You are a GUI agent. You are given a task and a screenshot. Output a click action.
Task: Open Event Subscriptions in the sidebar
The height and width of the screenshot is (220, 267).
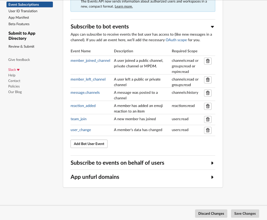[30, 4]
